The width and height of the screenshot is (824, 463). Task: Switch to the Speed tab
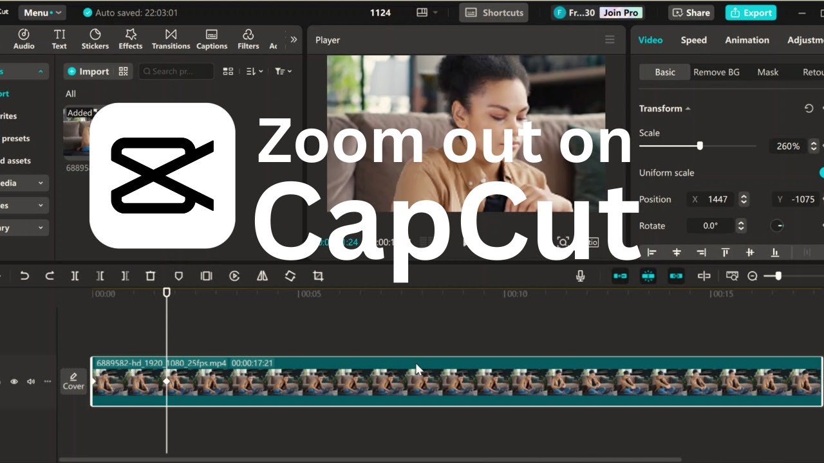[694, 40]
